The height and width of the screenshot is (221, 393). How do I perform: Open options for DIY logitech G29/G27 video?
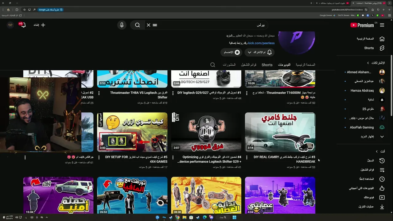[173, 93]
